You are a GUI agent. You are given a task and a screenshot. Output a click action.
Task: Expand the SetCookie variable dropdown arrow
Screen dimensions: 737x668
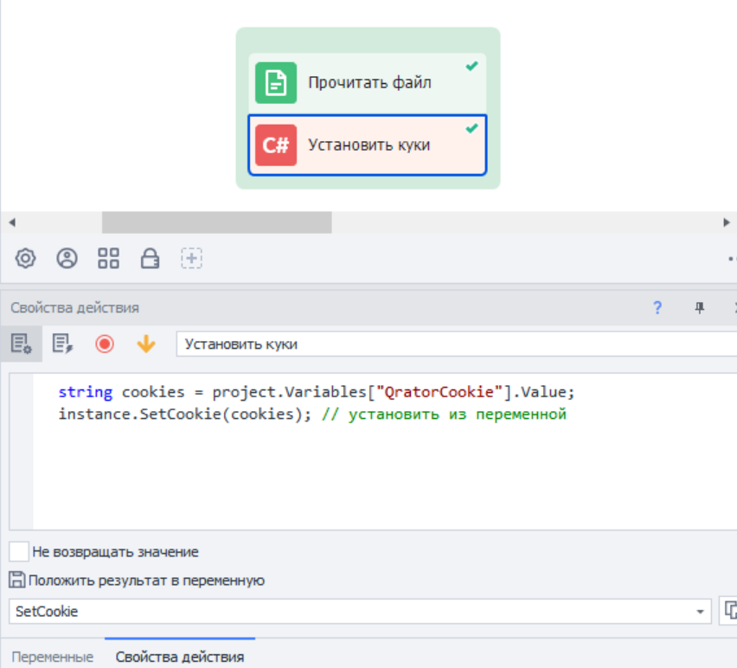699,612
